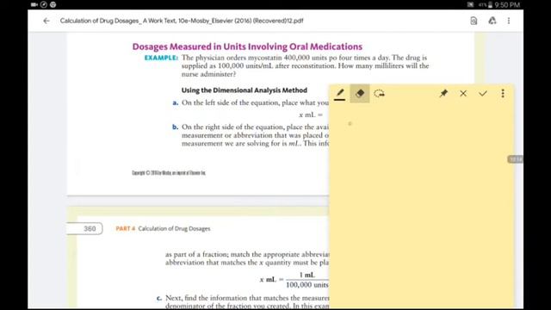Click step 'b.' instruction paragraph

click(x=251, y=135)
